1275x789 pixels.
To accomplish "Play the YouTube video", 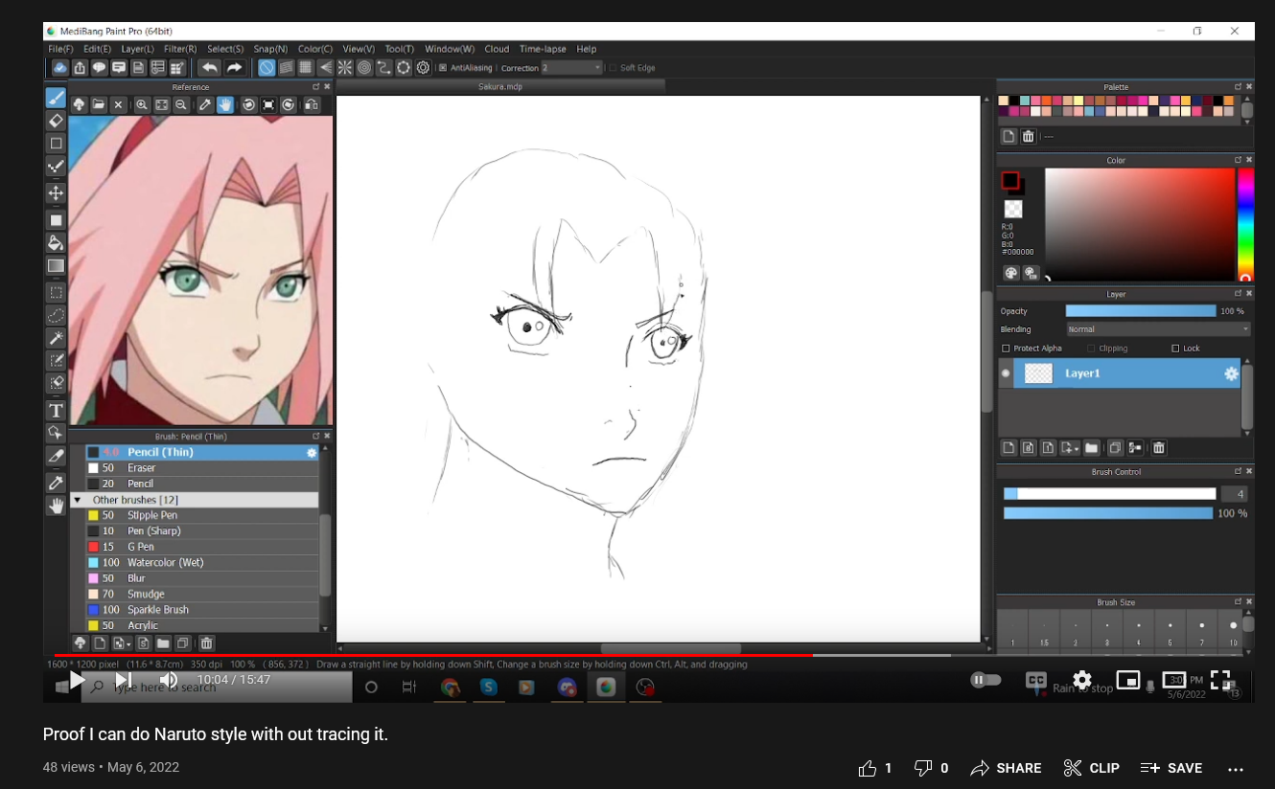I will point(77,680).
